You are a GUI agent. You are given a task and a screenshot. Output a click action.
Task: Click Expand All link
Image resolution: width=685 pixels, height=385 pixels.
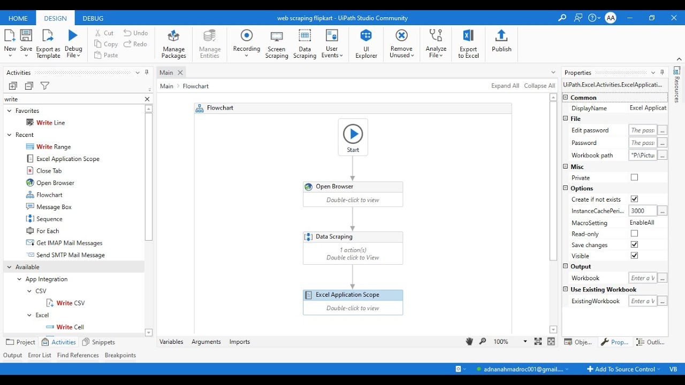(505, 86)
